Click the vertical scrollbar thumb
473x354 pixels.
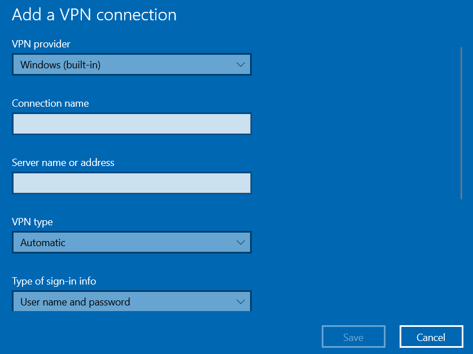[x=461, y=123]
